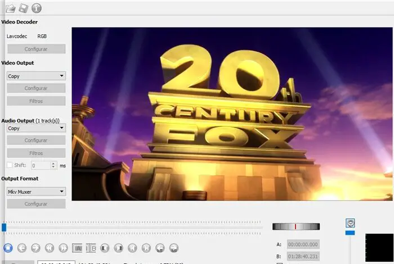Save video using the floppy disk icon
This screenshot has height=264, width=394.
coord(24,8)
